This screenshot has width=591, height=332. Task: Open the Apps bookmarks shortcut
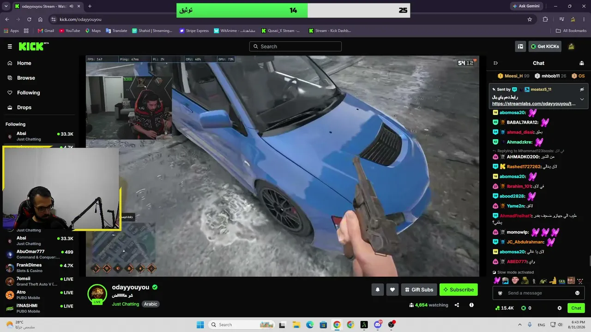coord(12,31)
